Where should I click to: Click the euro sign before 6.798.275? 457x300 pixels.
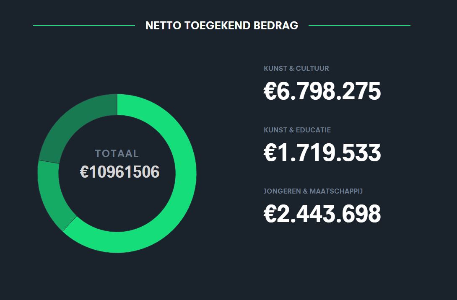[270, 91]
